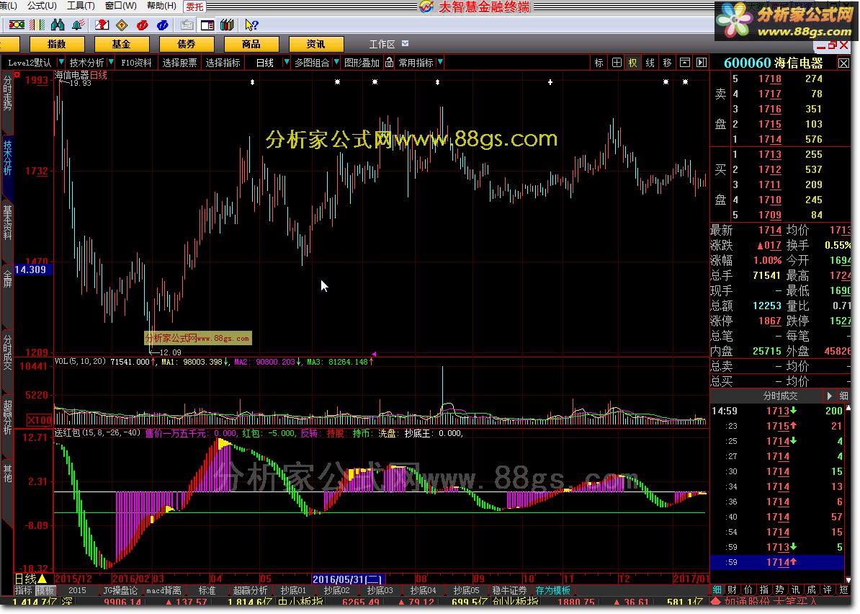
Task: Select the 资讯 category button
Action: click(316, 44)
